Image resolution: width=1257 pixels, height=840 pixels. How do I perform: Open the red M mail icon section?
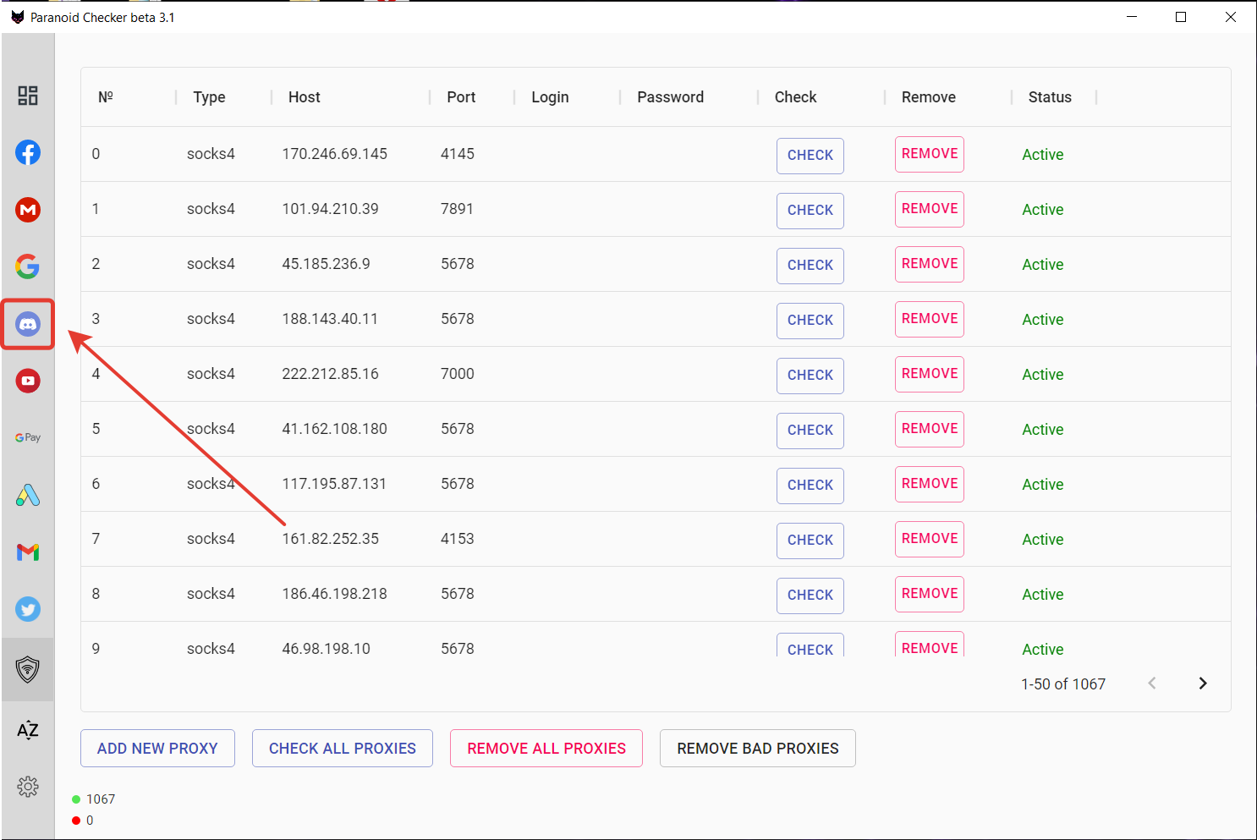click(28, 210)
